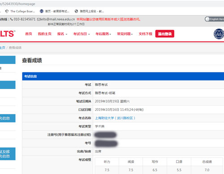Click the globe icon of the 雅思网上报名 bookmark

(x=76, y=11)
